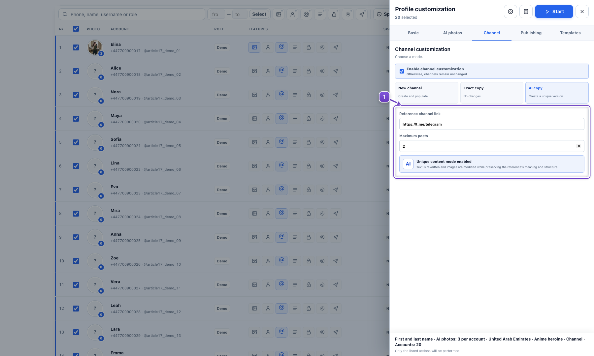
Task: Switch to the Basic tab
Action: pos(413,33)
